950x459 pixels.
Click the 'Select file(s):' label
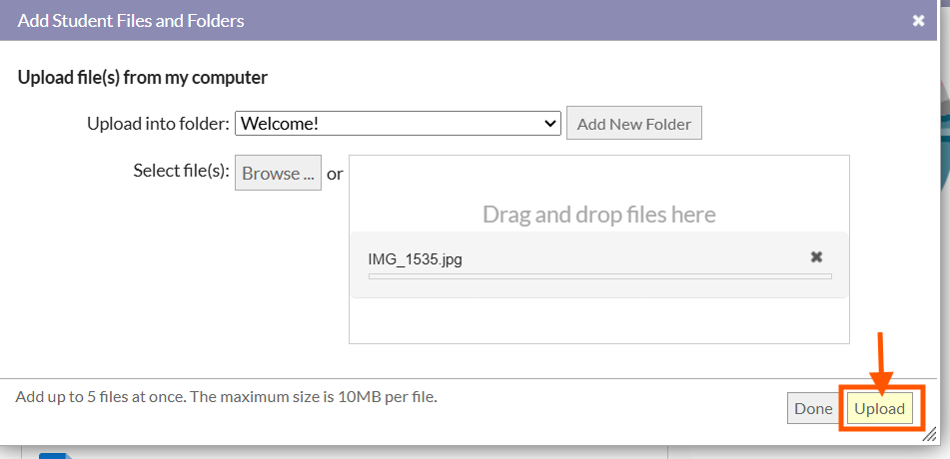pos(181,171)
